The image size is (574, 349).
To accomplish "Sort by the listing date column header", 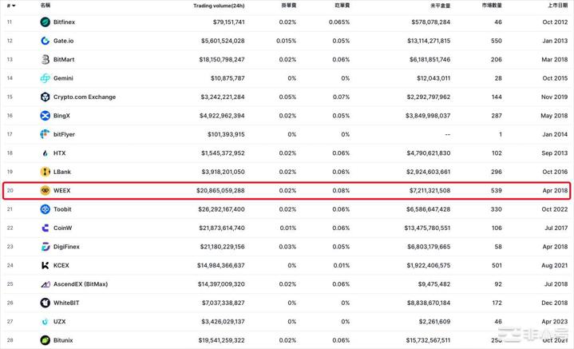I will pyautogui.click(x=557, y=6).
